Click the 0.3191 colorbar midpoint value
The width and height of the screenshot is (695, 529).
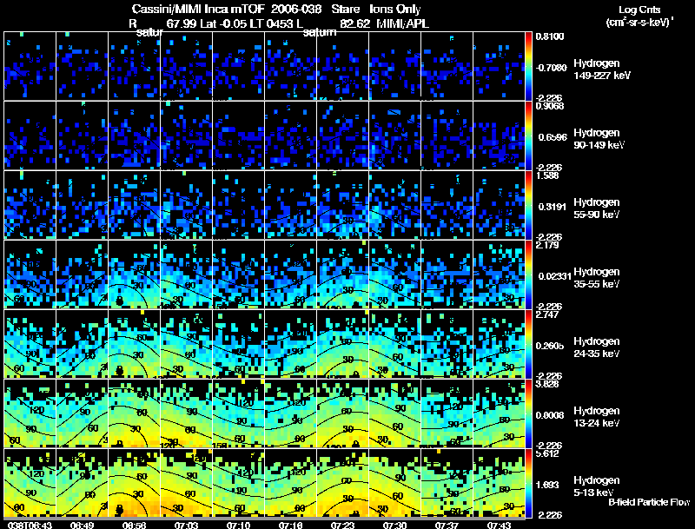552,207
